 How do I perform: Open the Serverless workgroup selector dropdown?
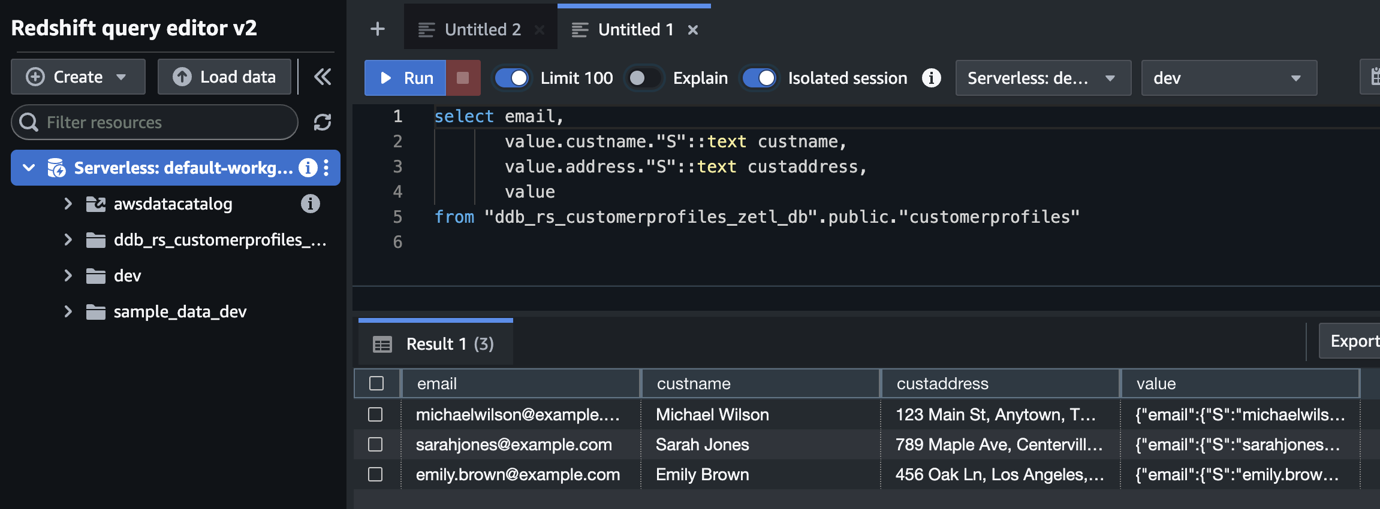coord(1043,78)
